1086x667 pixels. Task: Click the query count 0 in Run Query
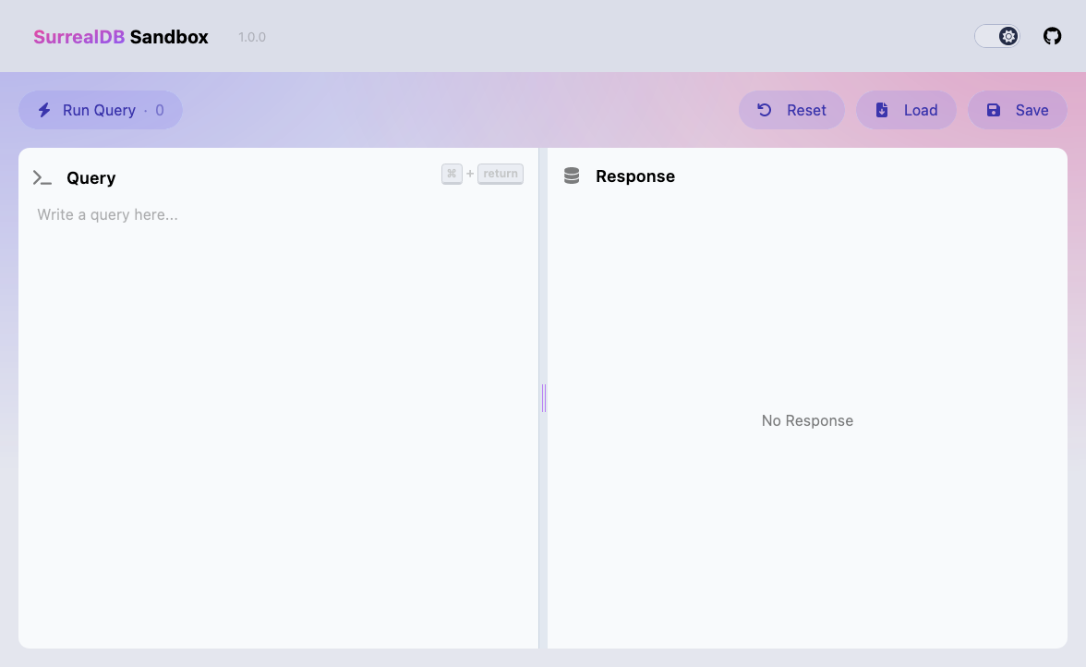(159, 110)
